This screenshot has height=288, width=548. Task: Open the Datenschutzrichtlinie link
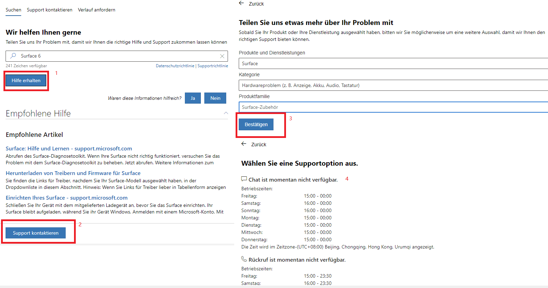point(175,66)
